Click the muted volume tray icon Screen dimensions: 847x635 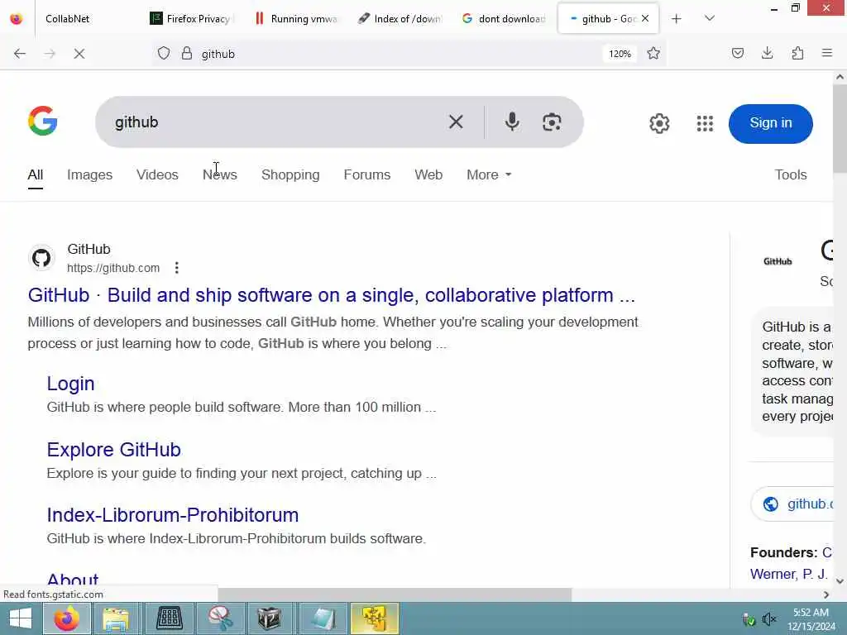click(768, 618)
